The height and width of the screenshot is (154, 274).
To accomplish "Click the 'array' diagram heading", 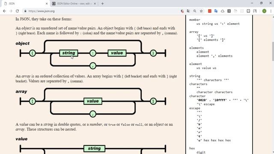I will (x=21, y=92).
